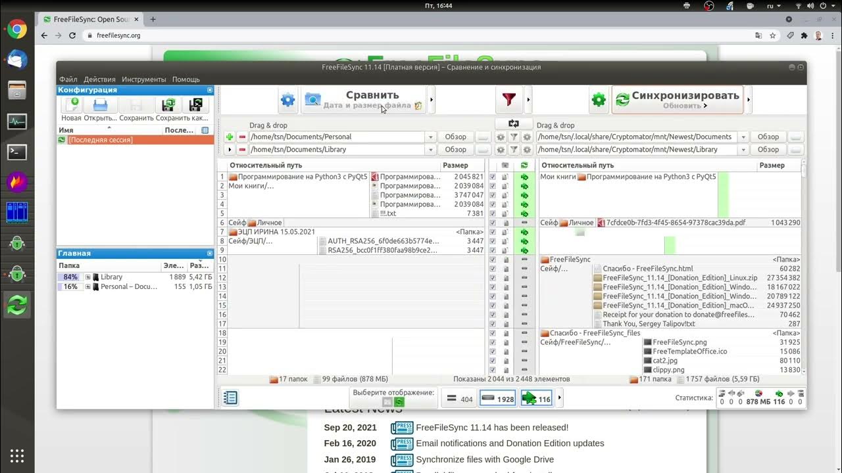
Task: Open local sync settings for Personal pair
Action: 527,137
